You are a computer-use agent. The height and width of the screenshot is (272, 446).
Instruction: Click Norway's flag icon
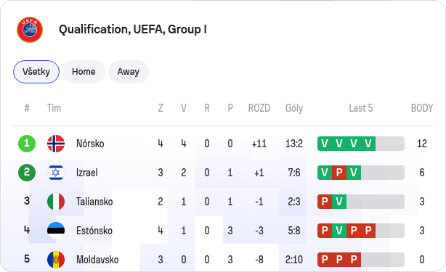[56, 144]
